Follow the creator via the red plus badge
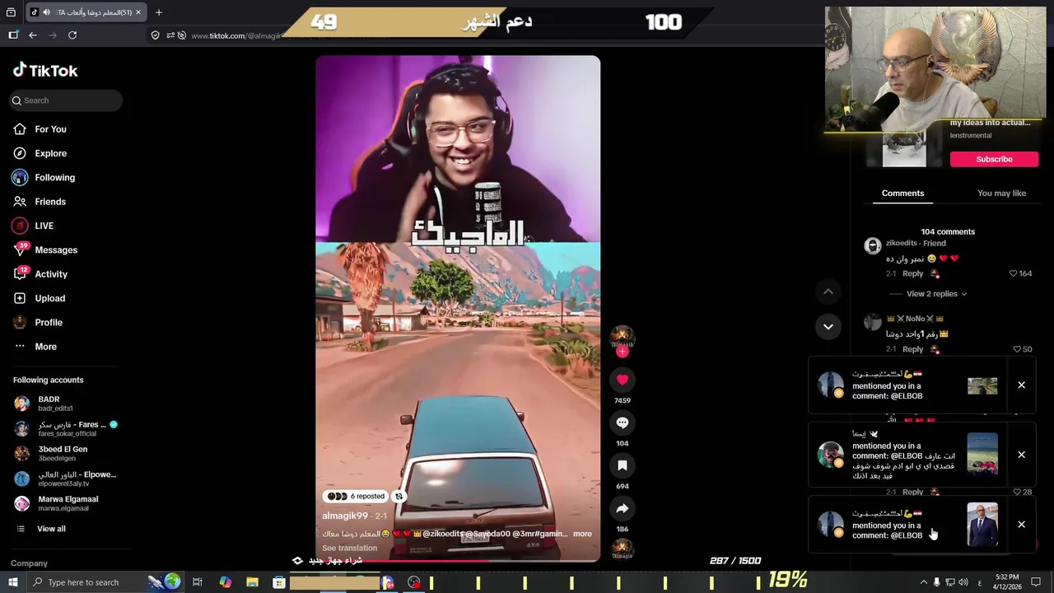Image resolution: width=1054 pixels, height=593 pixels. [x=623, y=352]
